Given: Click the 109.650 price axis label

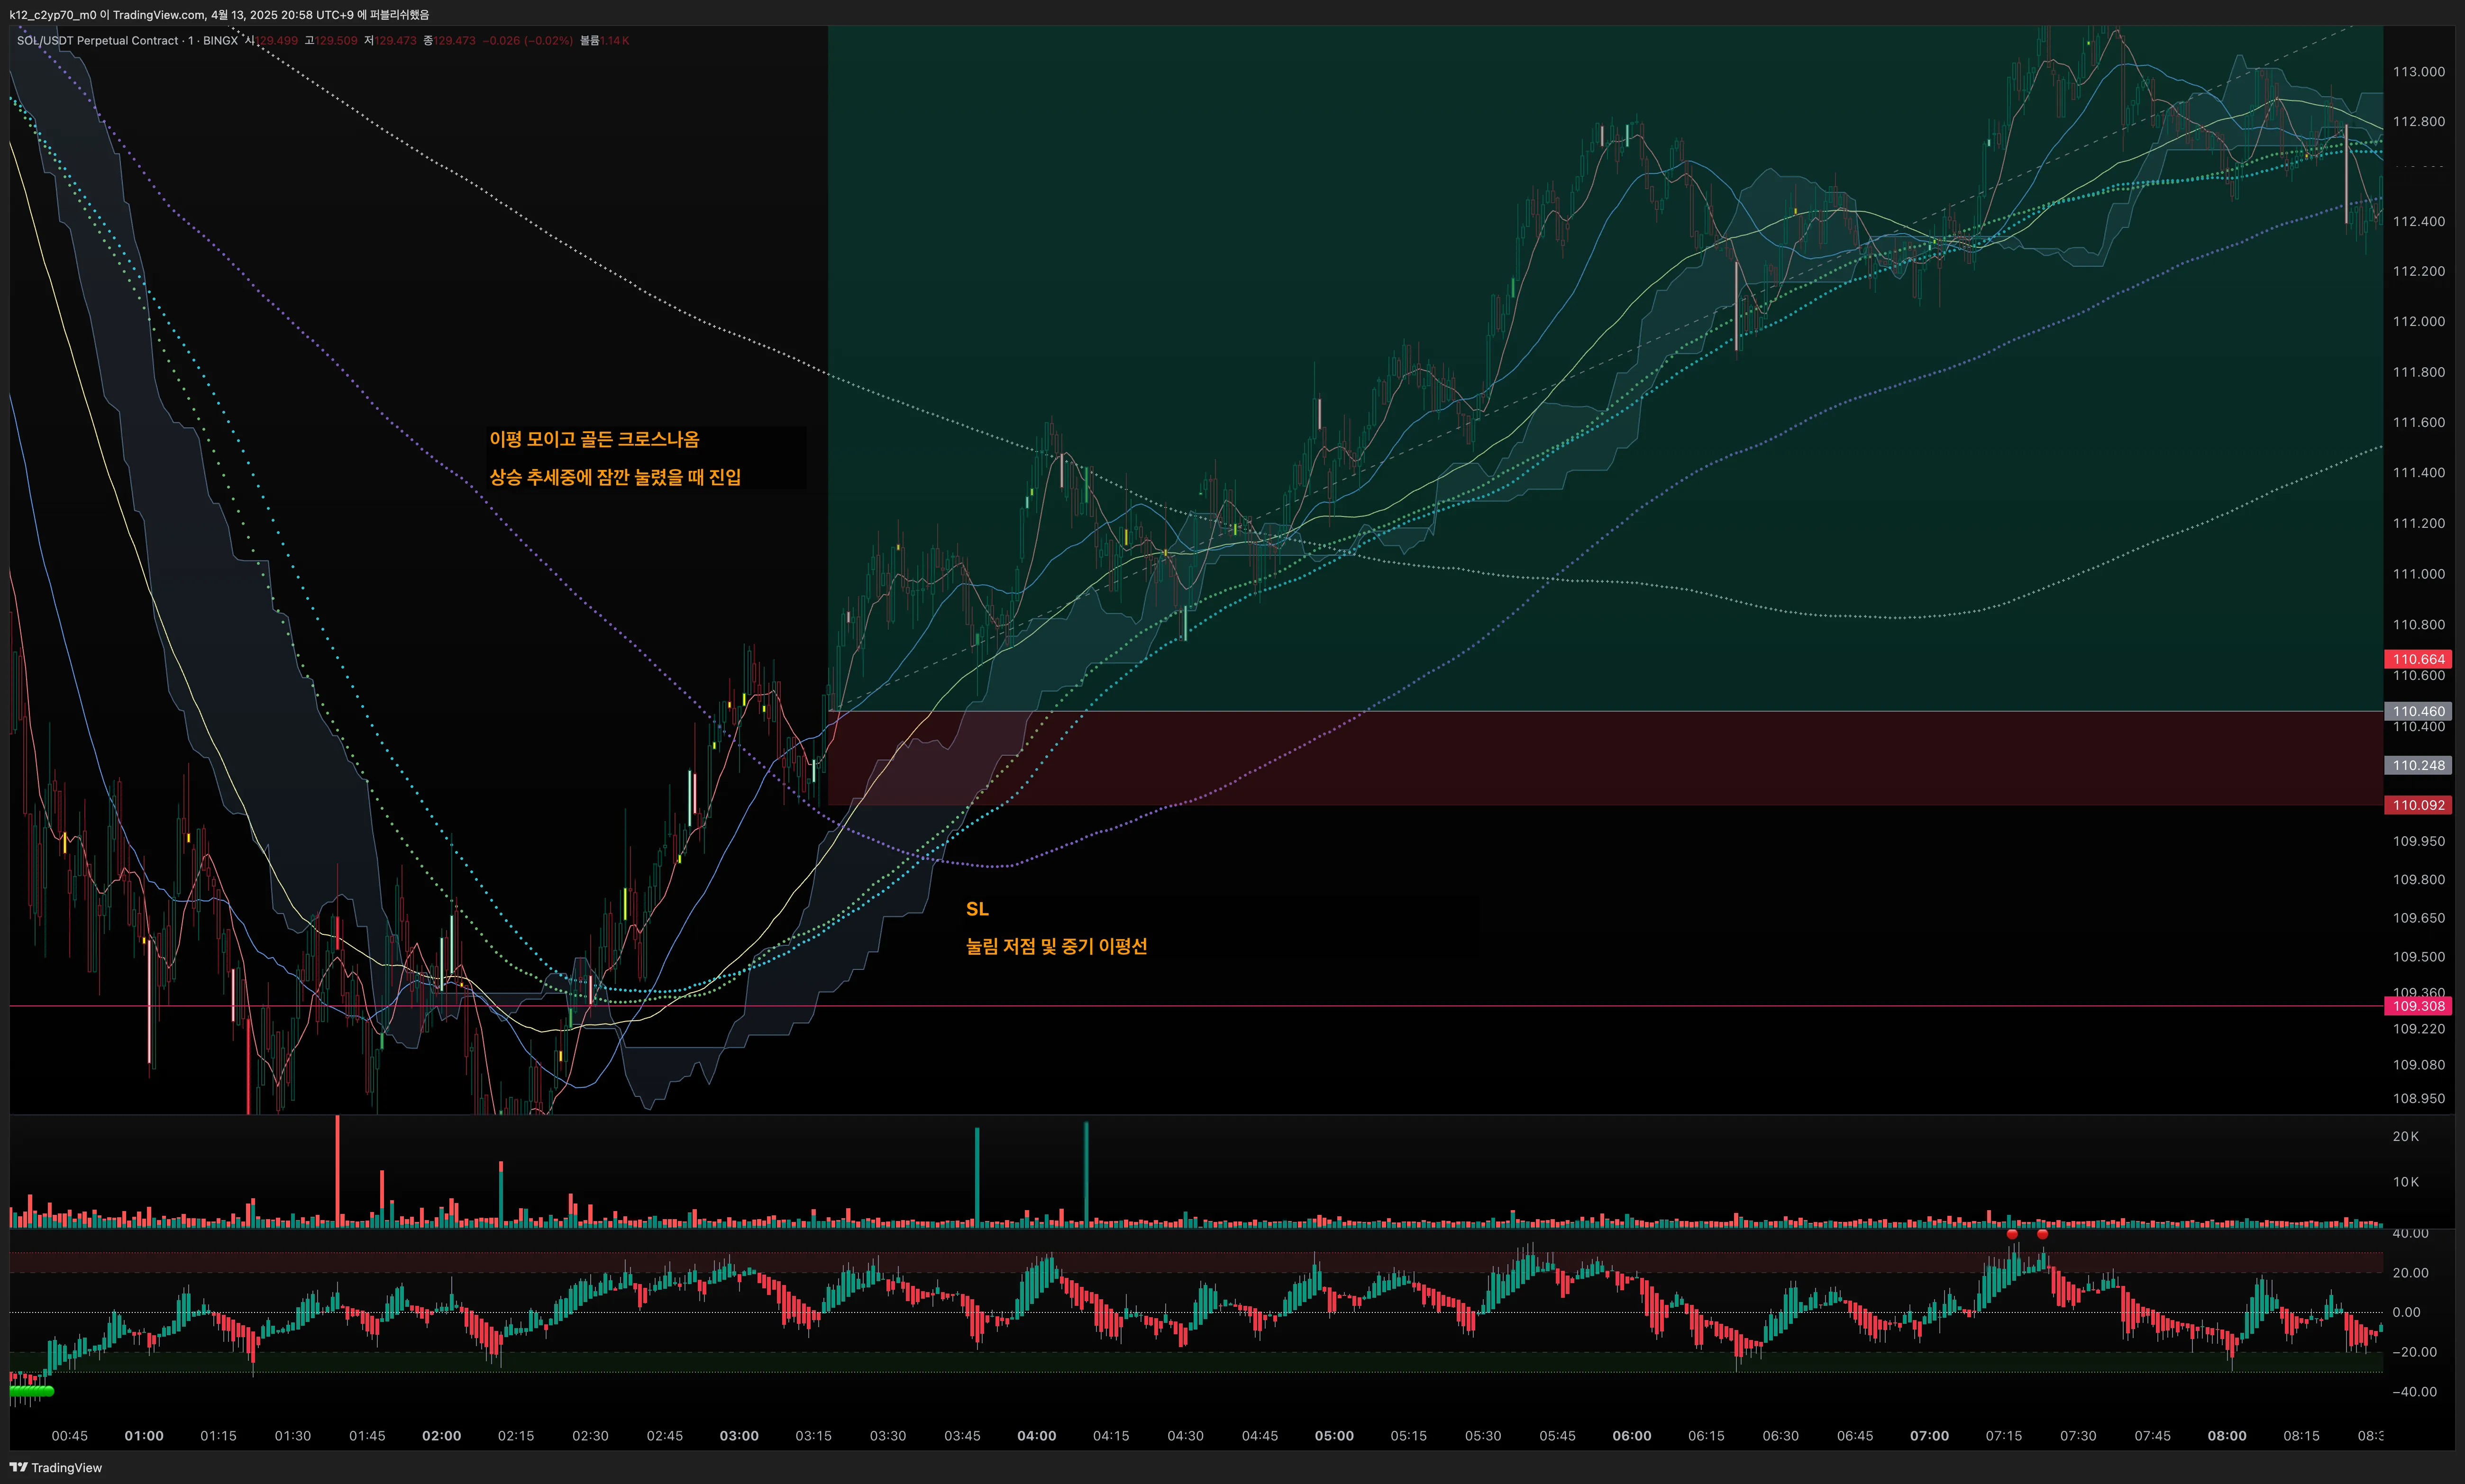Looking at the screenshot, I should click(x=2418, y=918).
